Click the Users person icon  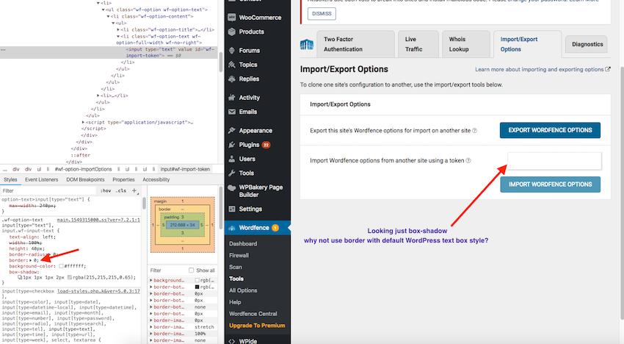(232, 159)
